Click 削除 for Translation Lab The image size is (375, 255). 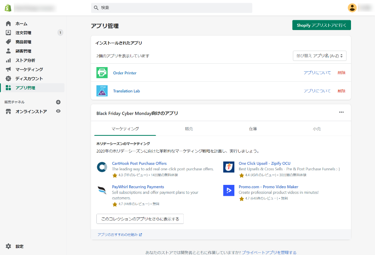tap(341, 91)
